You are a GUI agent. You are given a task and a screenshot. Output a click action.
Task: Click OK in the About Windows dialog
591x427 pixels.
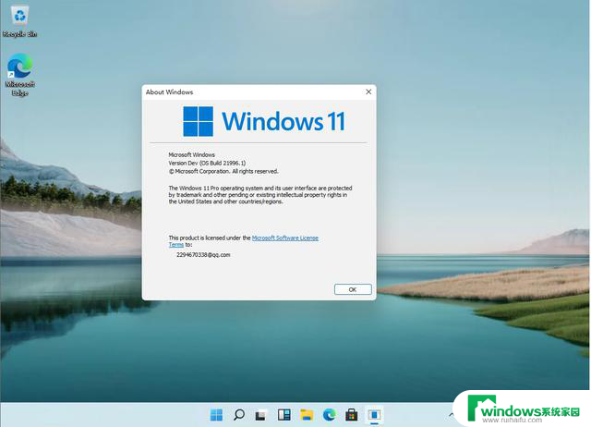(353, 289)
